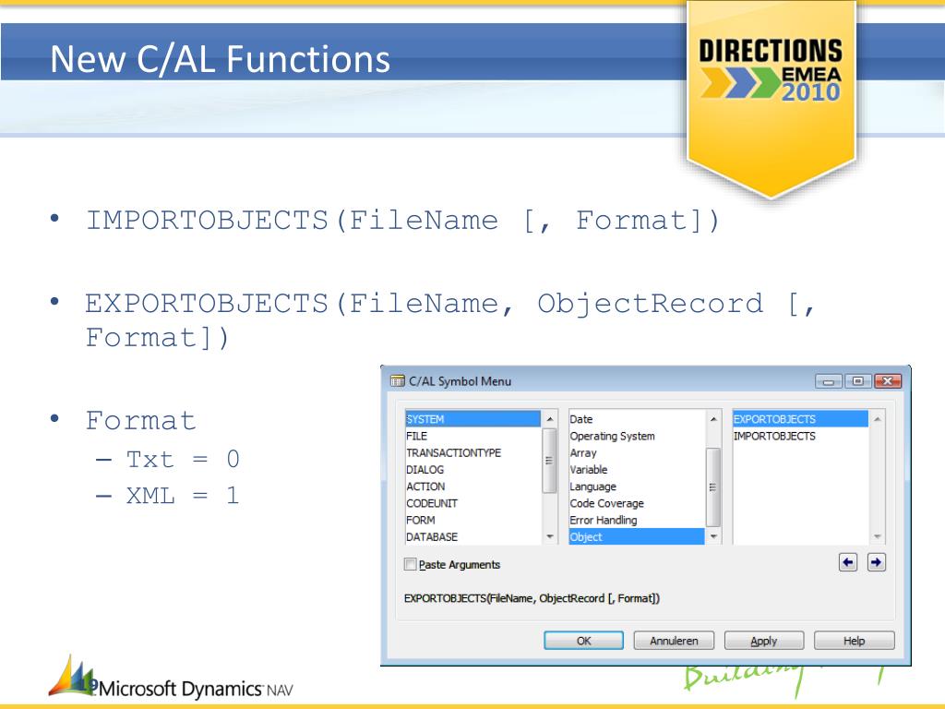Select Object in the middle list

[637, 536]
